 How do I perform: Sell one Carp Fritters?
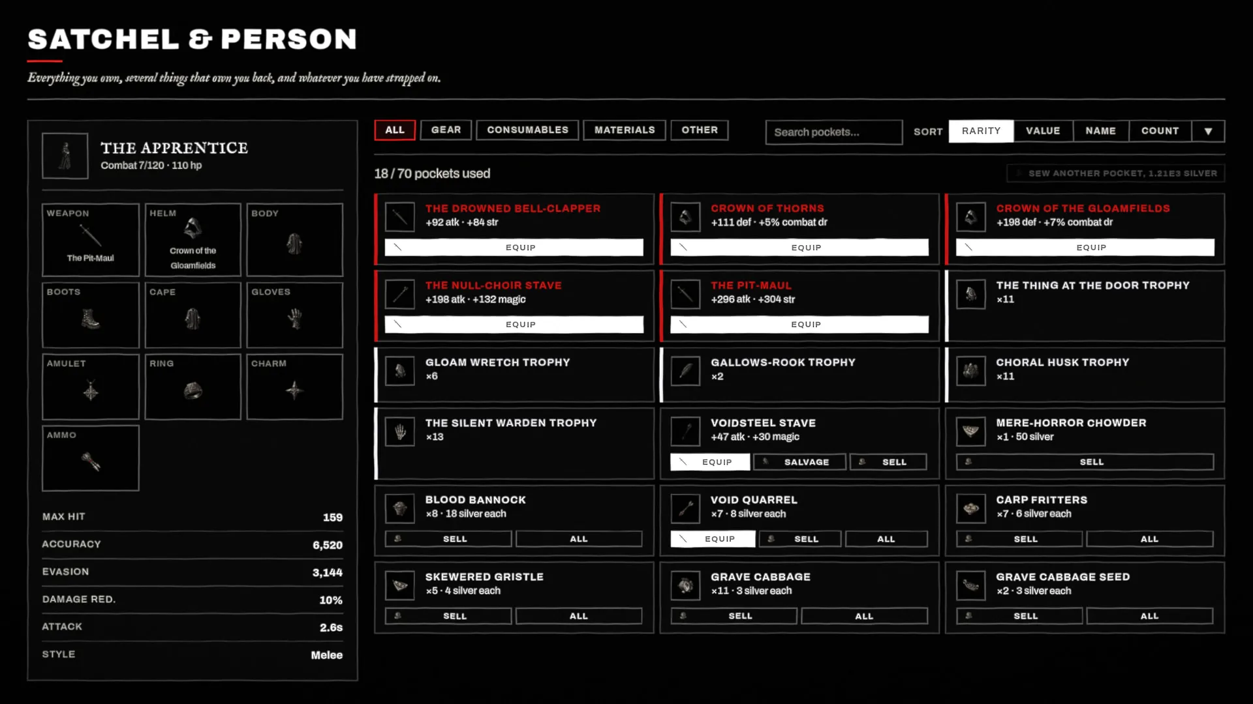tap(1019, 539)
